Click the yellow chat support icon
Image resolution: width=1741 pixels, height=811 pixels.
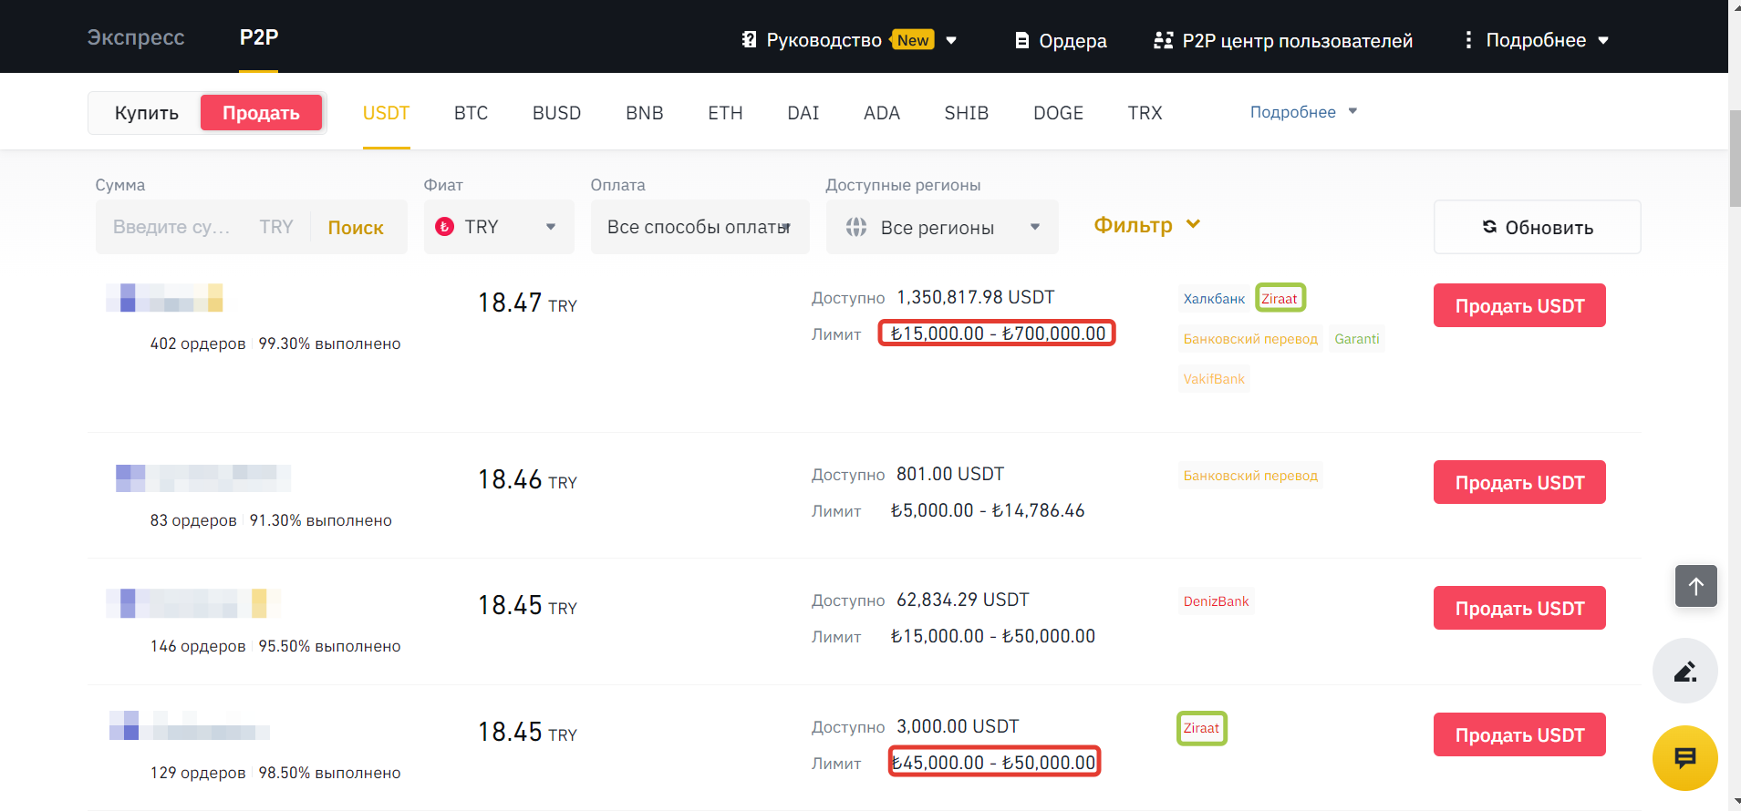click(x=1684, y=757)
